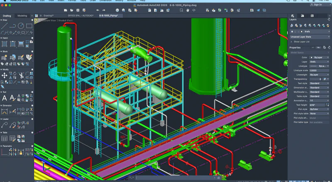Open the Xrefs layer dropdown
This screenshot has width=332, height=182.
coord(316,31)
